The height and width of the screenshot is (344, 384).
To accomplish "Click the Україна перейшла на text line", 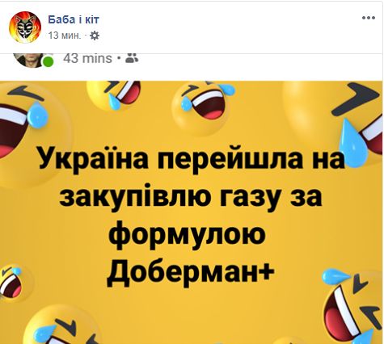I will tap(192, 157).
